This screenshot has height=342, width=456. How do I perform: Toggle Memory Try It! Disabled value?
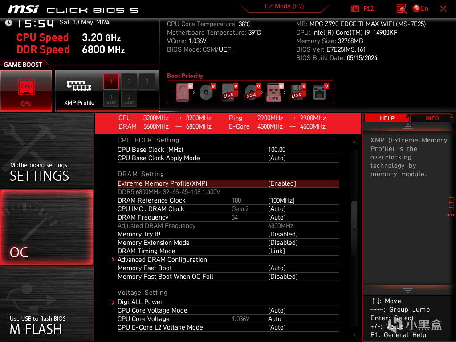click(x=283, y=234)
